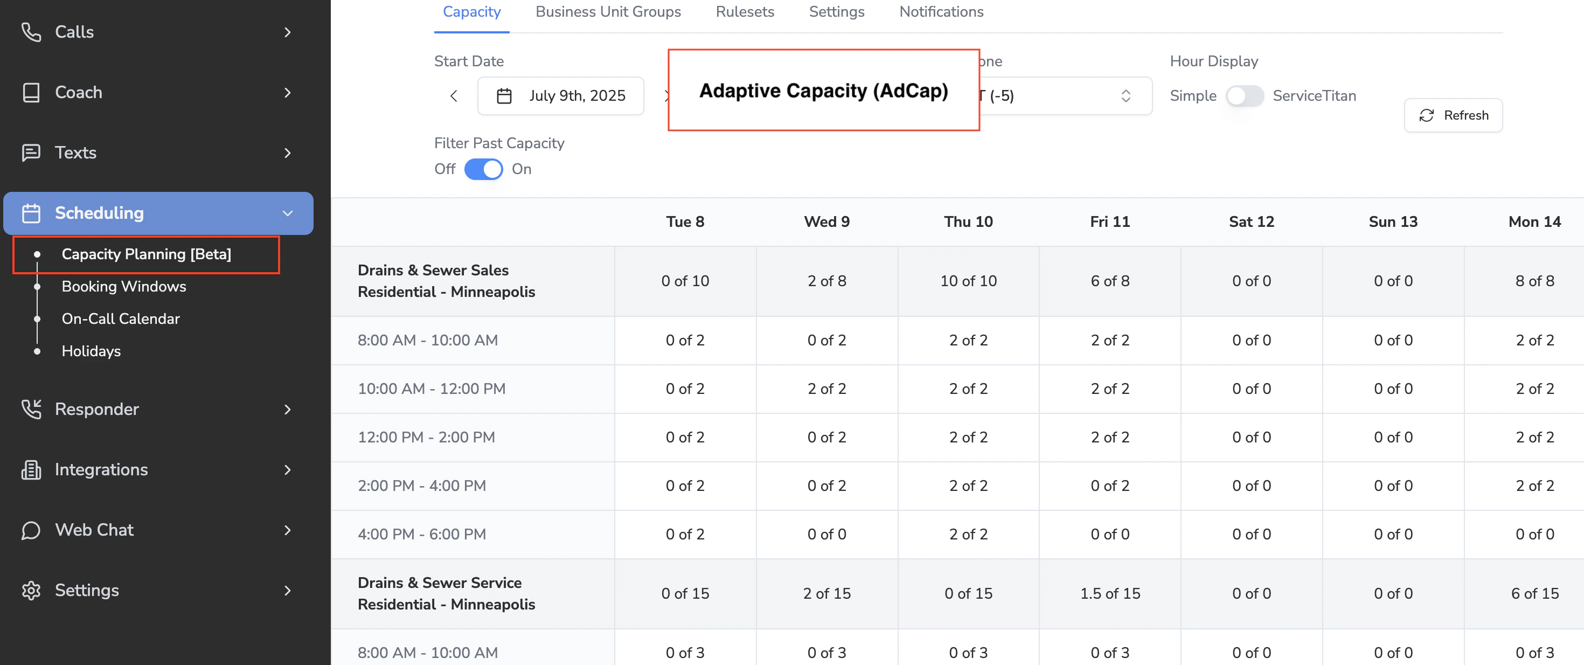1584x665 pixels.
Task: Switch to Business Unit Groups tab
Action: click(608, 12)
